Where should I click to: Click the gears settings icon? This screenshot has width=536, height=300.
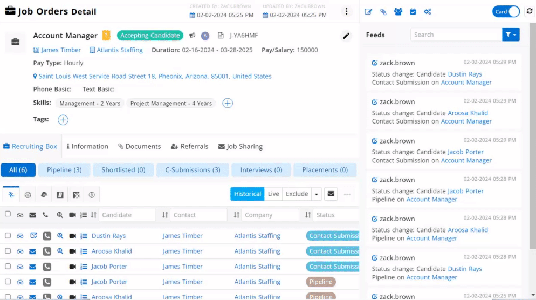[427, 12]
